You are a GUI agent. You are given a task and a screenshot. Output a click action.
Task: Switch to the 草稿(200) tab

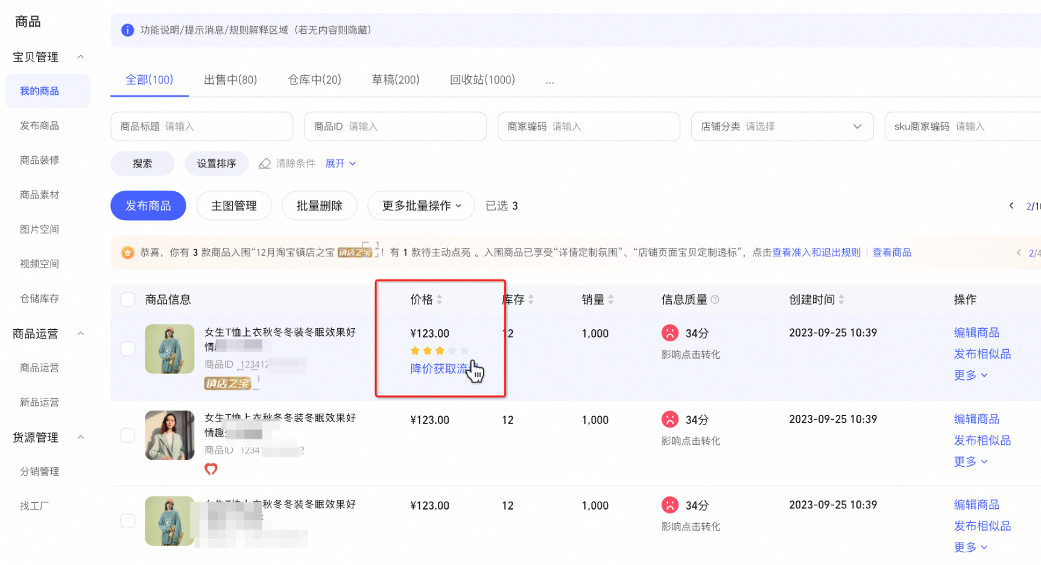pos(396,80)
